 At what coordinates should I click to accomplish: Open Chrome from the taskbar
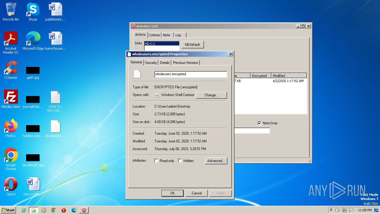tap(53, 210)
